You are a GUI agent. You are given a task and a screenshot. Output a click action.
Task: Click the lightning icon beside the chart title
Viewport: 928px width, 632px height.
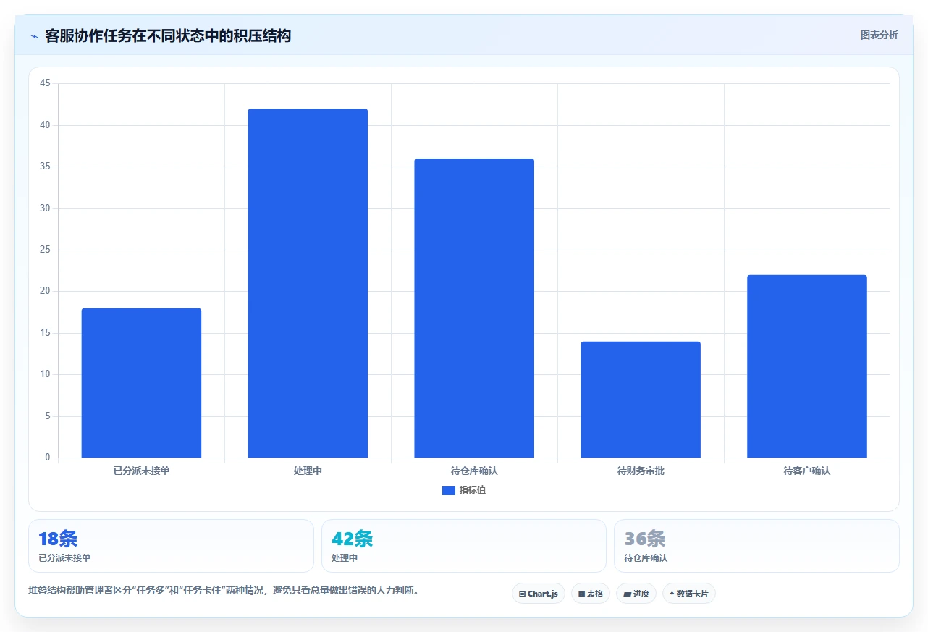coord(34,36)
